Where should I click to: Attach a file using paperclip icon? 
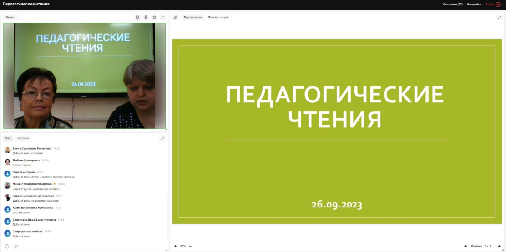coord(15,247)
